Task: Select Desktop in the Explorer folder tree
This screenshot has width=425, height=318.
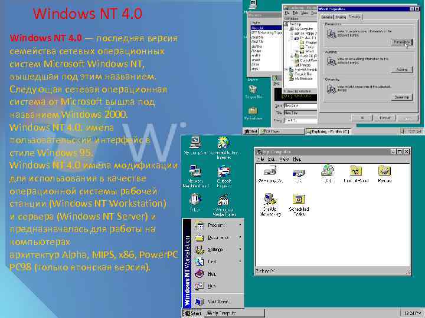Action: (x=292, y=24)
